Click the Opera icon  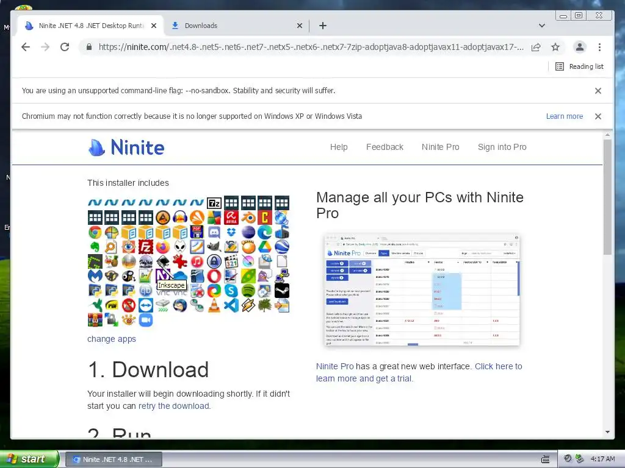(214, 276)
